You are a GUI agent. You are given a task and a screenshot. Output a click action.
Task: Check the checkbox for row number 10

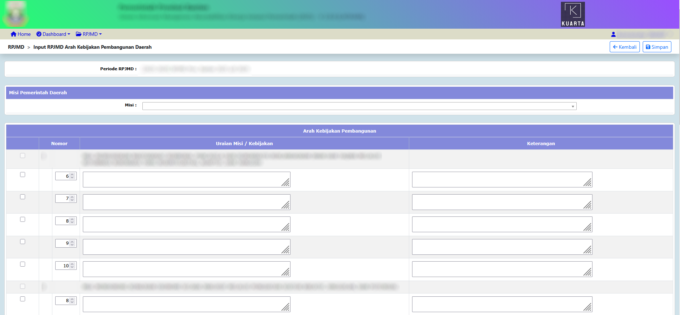(x=23, y=264)
